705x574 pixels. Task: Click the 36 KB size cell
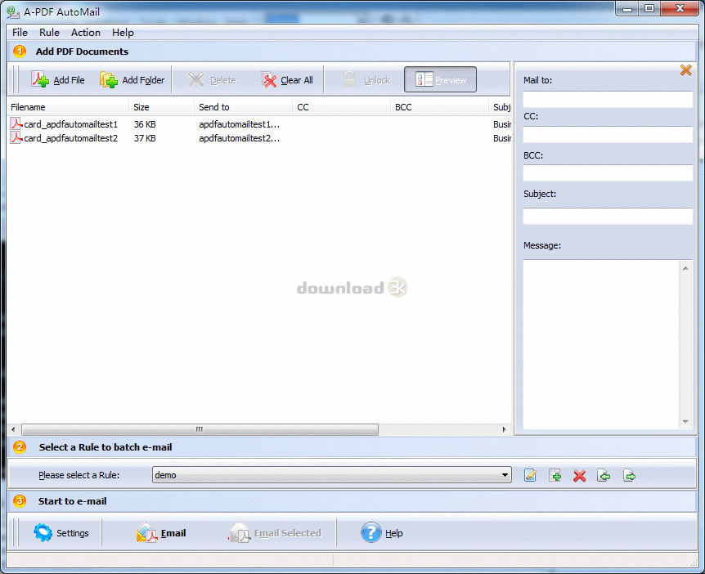point(145,124)
